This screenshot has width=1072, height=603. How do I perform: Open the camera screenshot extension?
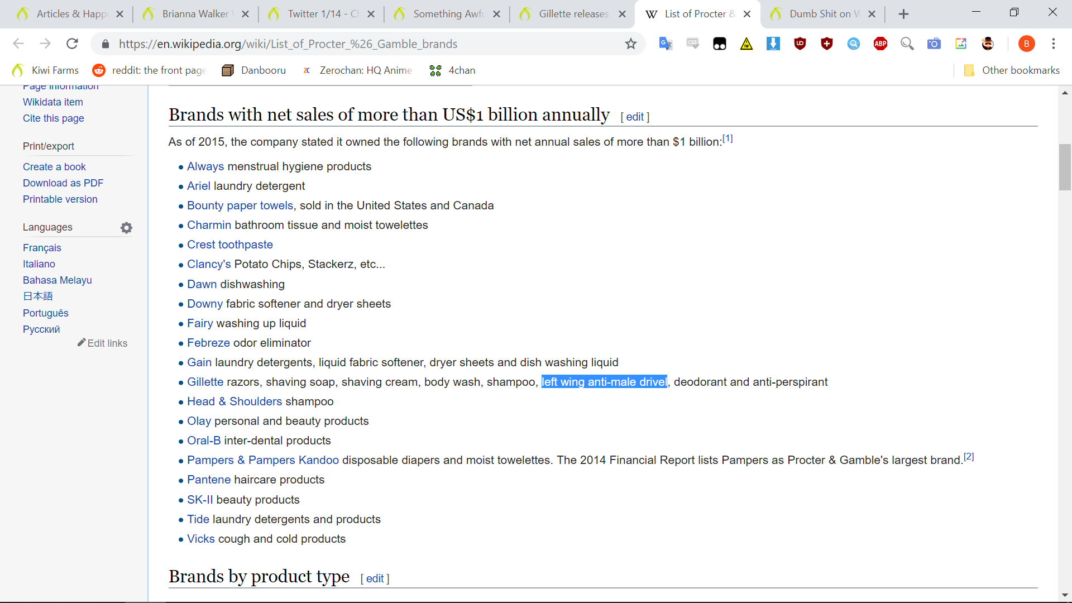click(934, 44)
